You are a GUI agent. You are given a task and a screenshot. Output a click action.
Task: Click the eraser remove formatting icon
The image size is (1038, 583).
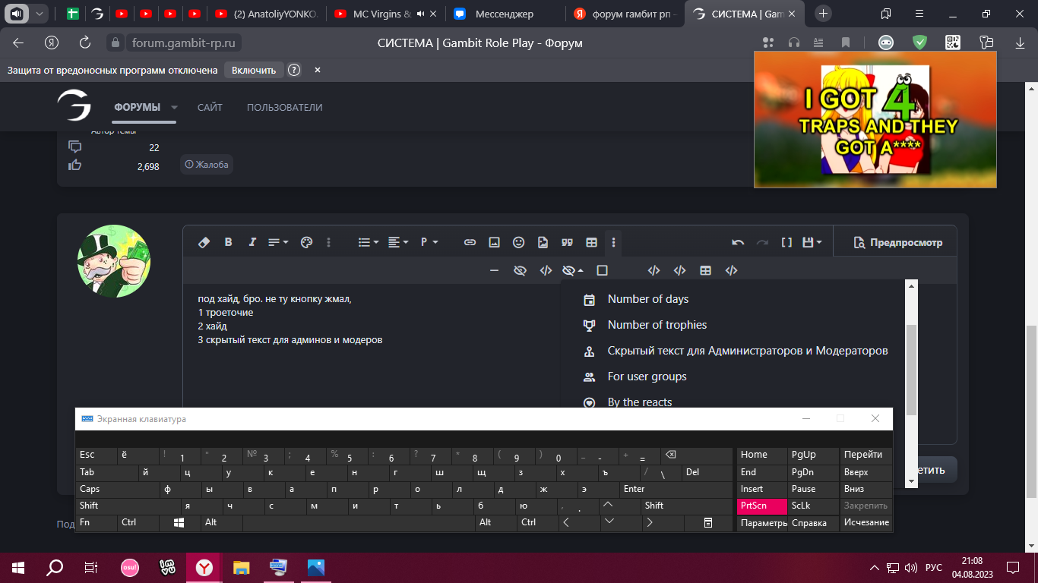click(204, 242)
